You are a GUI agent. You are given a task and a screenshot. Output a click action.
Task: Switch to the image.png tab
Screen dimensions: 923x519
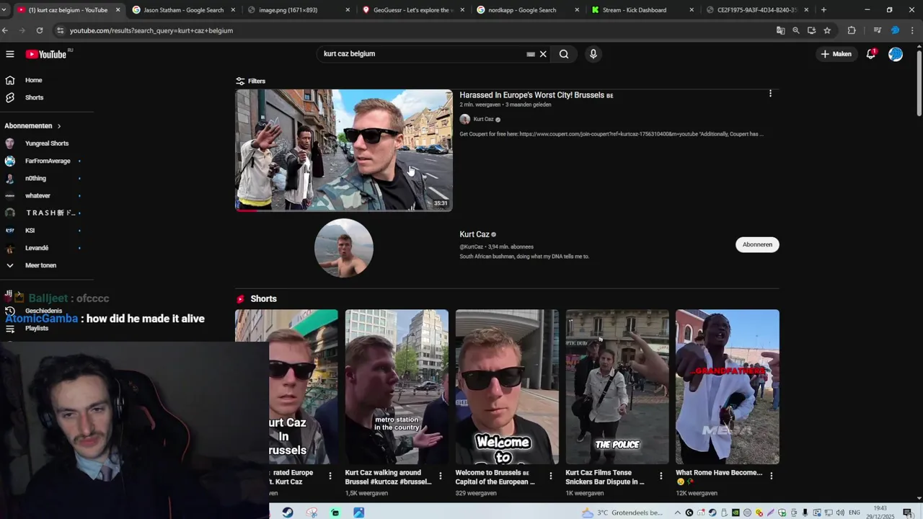point(297,10)
